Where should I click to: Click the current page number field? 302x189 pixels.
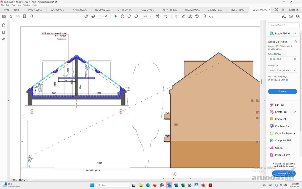pos(100,16)
